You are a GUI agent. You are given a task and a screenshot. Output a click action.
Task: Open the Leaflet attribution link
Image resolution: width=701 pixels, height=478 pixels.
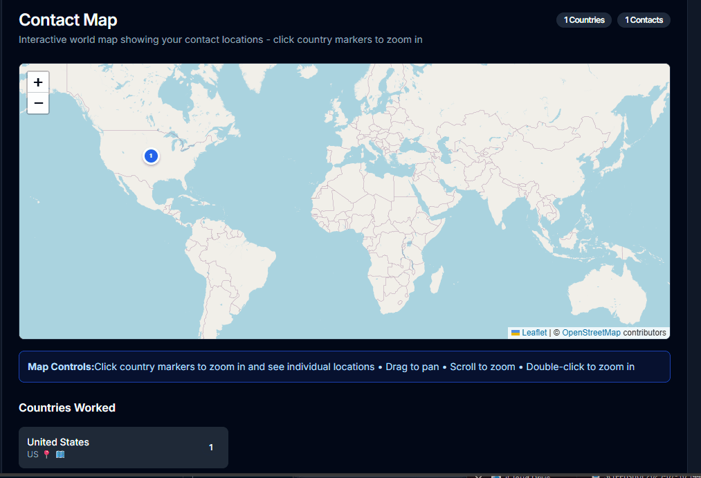pyautogui.click(x=534, y=333)
